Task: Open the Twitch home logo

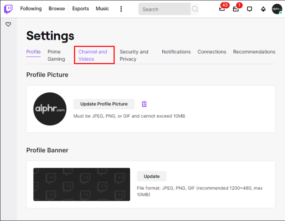Action: (8, 9)
